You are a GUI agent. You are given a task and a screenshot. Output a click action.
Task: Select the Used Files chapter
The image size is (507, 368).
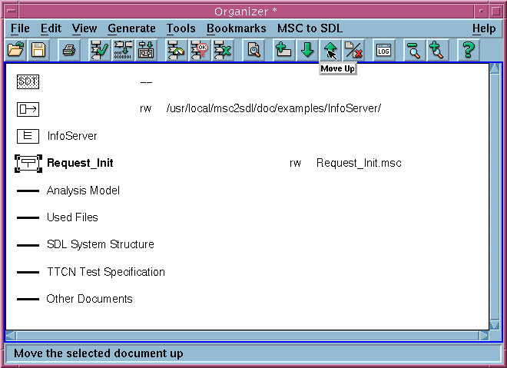tap(72, 217)
